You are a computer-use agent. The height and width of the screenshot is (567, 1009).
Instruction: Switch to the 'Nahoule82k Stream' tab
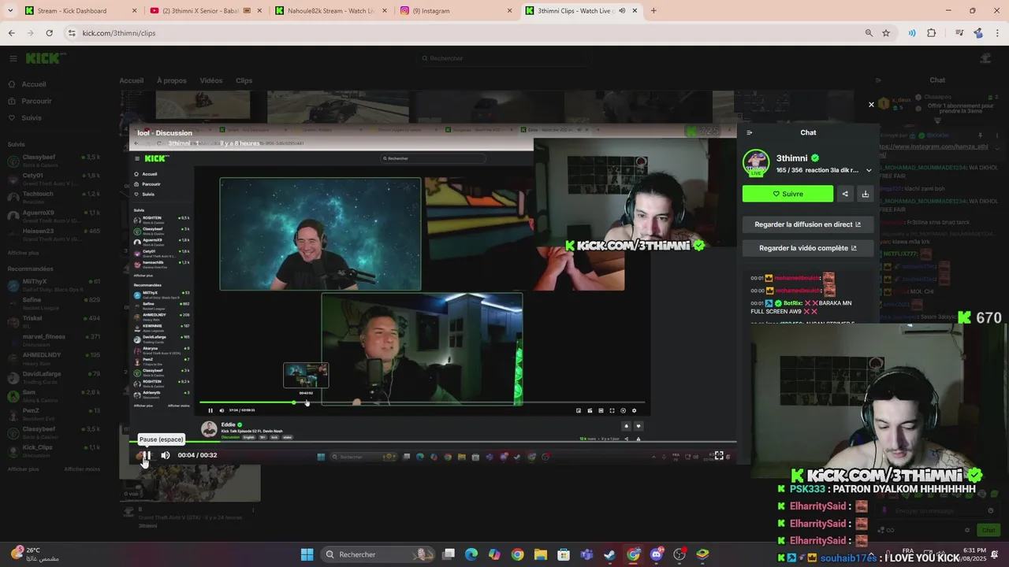pos(331,11)
